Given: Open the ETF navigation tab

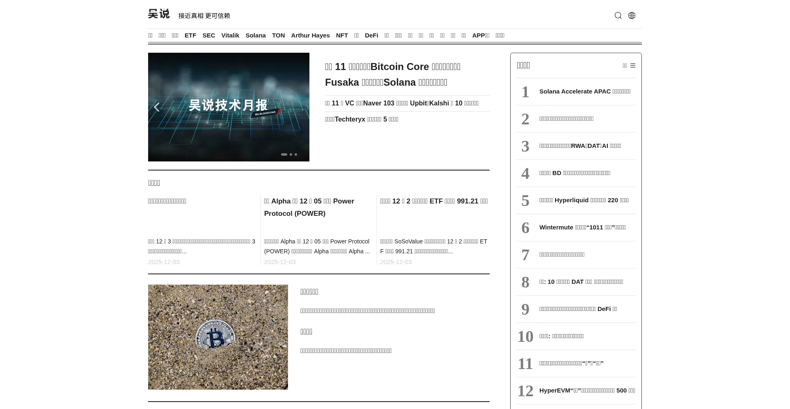Looking at the screenshot, I should (x=190, y=35).
